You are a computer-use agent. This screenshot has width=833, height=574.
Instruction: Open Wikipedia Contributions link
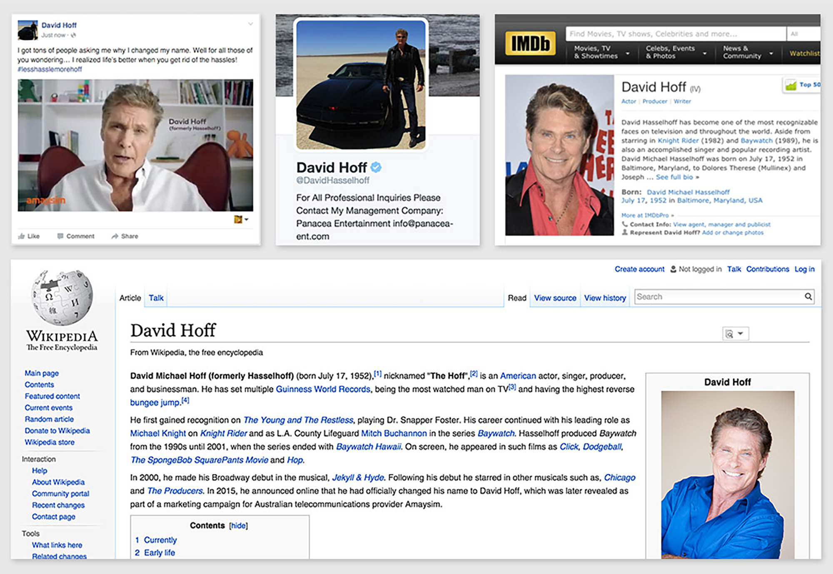coord(768,269)
